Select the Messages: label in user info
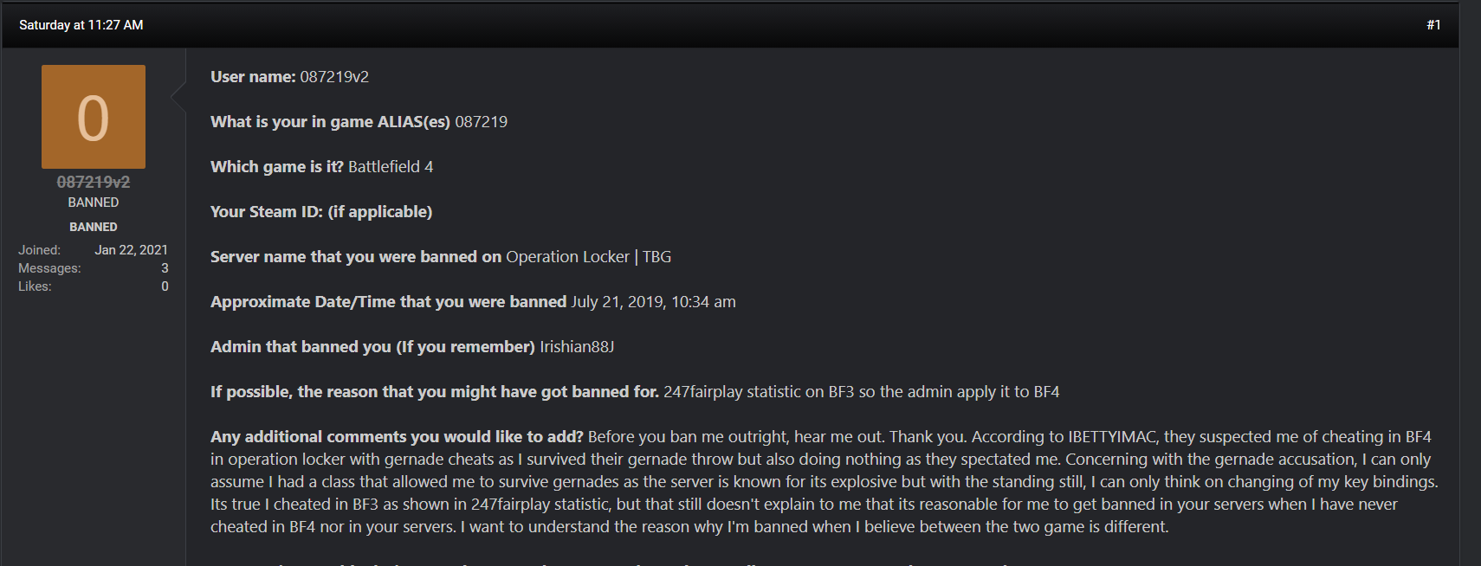 click(x=49, y=268)
